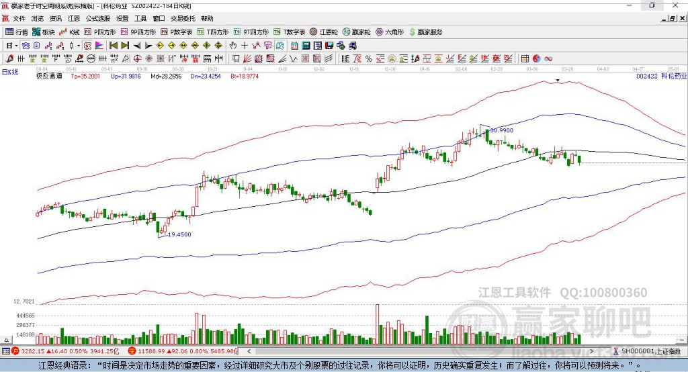The image size is (688, 372).
Task: Open the 资讯 menu
Action: click(56, 18)
